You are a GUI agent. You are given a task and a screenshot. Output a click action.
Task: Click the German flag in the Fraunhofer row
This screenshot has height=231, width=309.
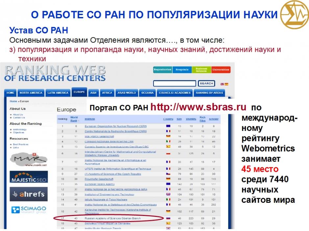pos(168,179)
